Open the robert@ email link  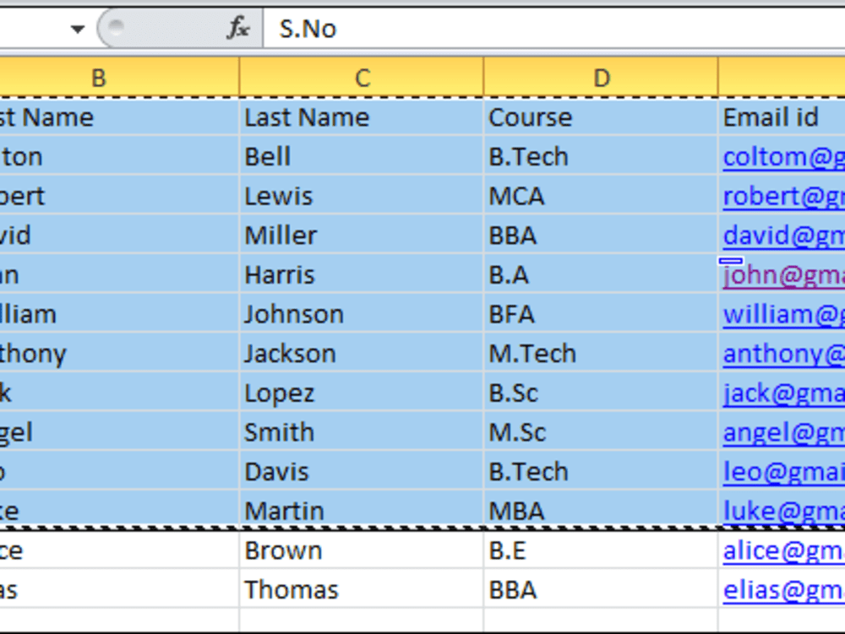(784, 197)
